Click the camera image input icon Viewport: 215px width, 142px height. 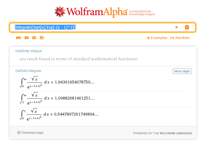pos(26,38)
